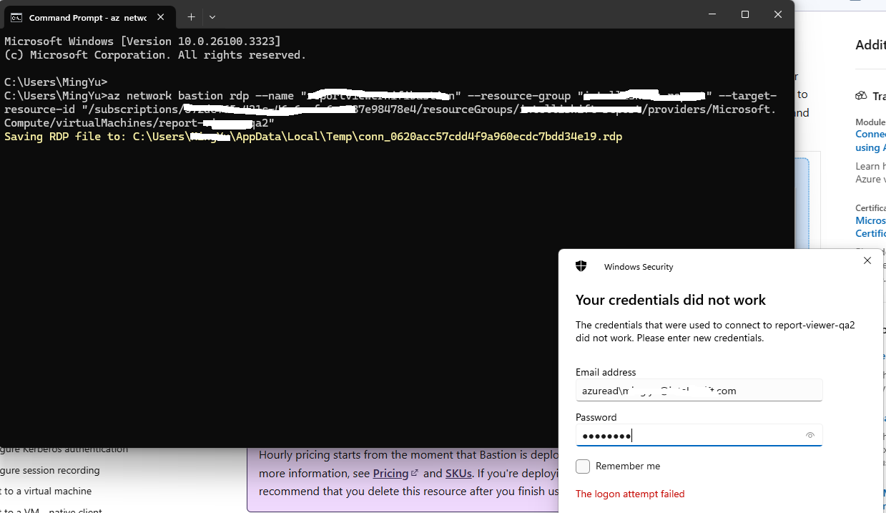The width and height of the screenshot is (886, 513).
Task: Click the Training blocks icon in browser
Action: pyautogui.click(x=861, y=96)
